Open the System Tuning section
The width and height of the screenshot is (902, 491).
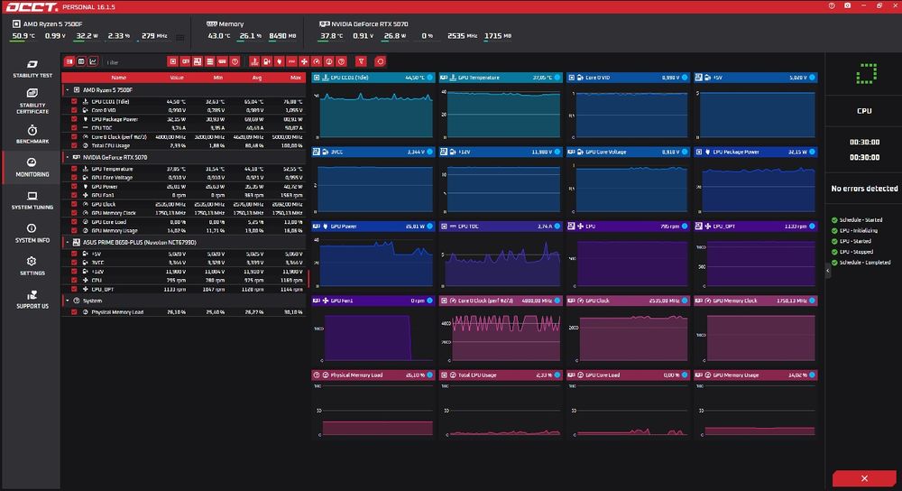pyautogui.click(x=32, y=200)
